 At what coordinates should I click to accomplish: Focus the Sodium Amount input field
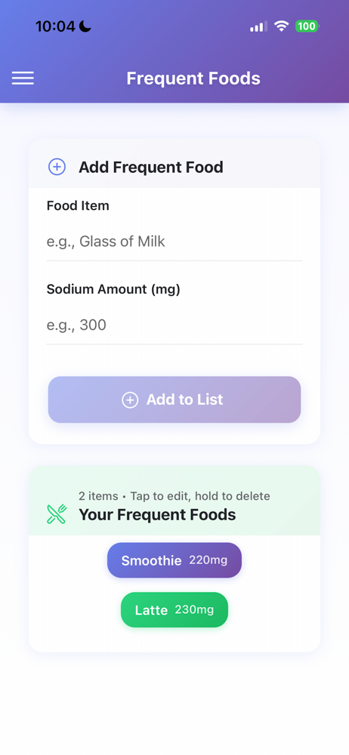point(174,325)
